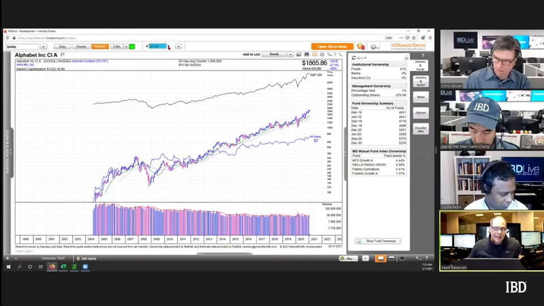Open the date picker dropdown arrow
This screenshot has height=306, width=544.
[x=178, y=46]
